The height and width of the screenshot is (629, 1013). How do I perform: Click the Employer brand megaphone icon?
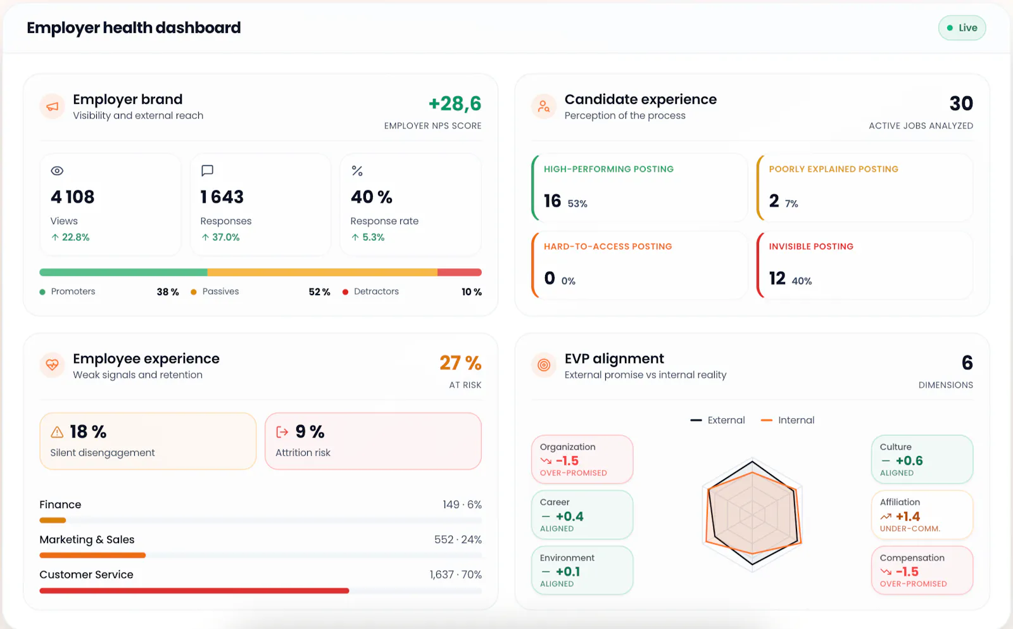click(x=53, y=106)
